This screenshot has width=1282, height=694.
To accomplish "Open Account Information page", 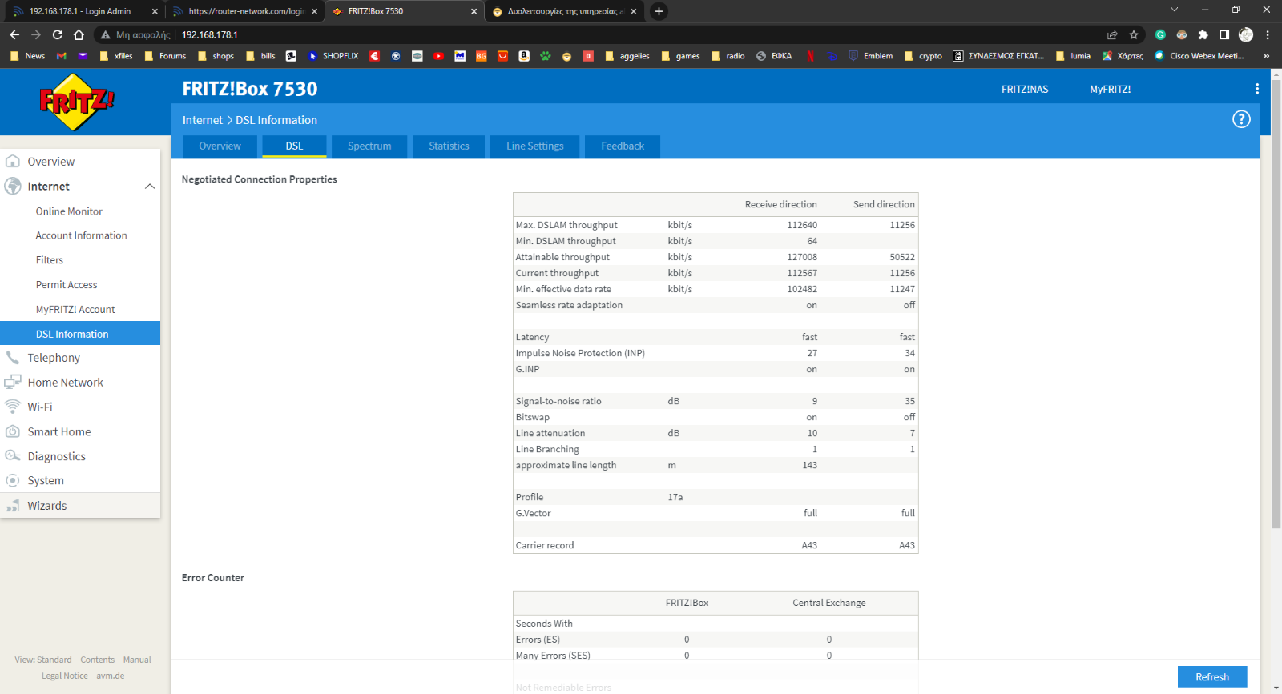I will click(x=81, y=235).
